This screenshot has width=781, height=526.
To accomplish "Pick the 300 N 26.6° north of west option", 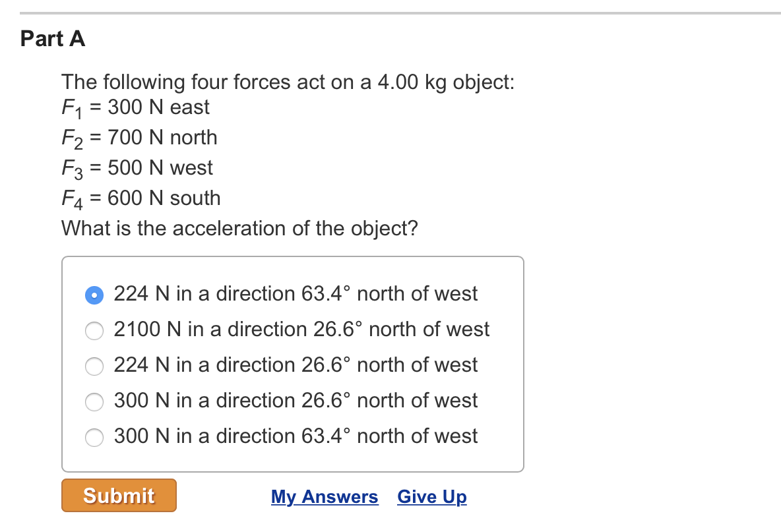I will pyautogui.click(x=94, y=401).
